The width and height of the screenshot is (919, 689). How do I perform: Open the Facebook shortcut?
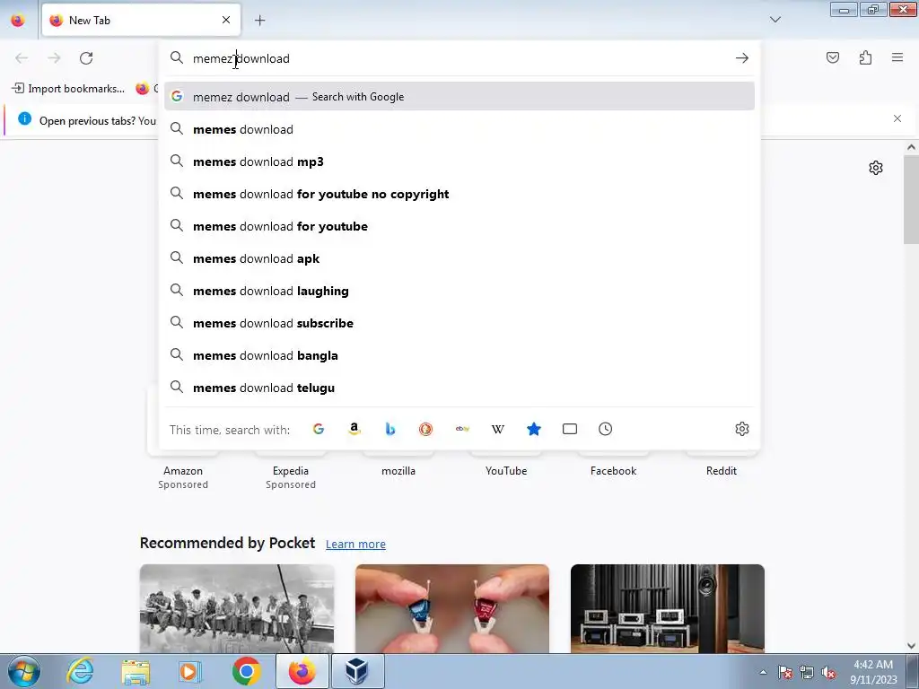614,471
